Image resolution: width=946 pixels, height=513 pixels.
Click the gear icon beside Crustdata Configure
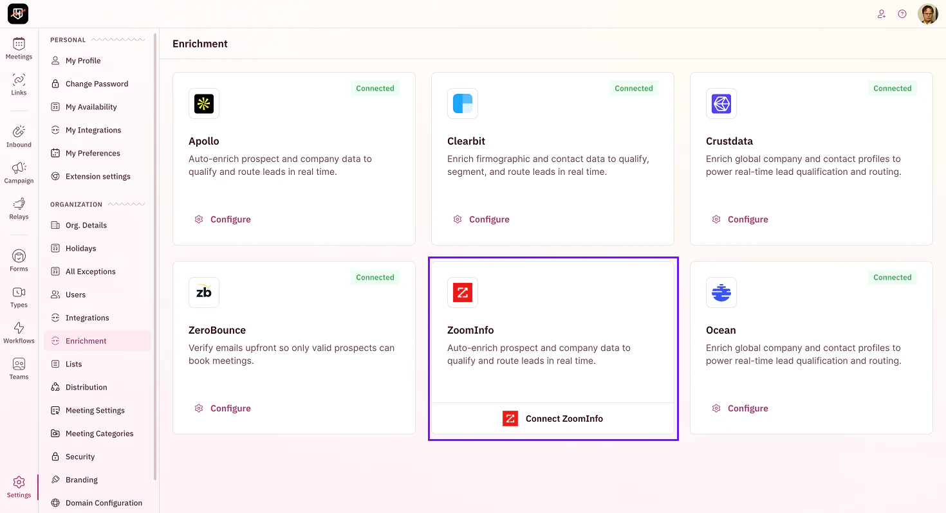coord(716,219)
